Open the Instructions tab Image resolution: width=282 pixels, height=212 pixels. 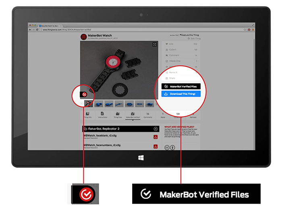pyautogui.click(x=103, y=115)
